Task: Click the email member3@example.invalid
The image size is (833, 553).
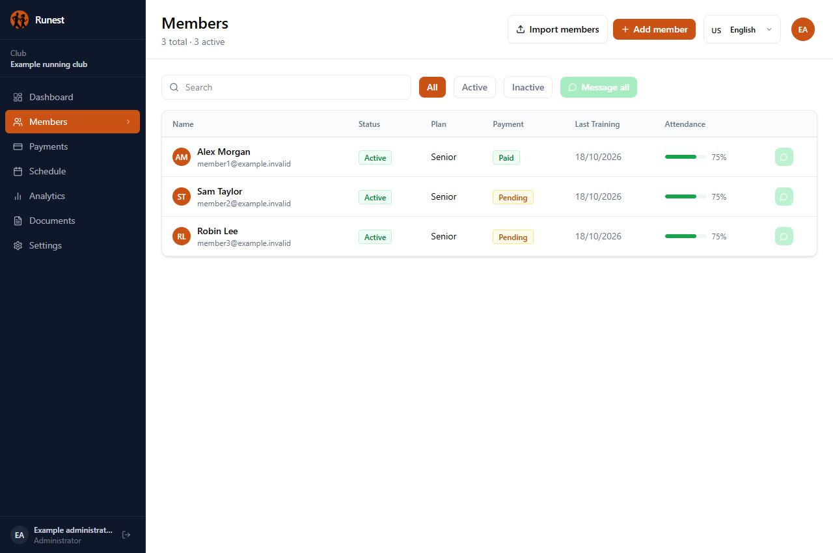Action: [x=244, y=243]
